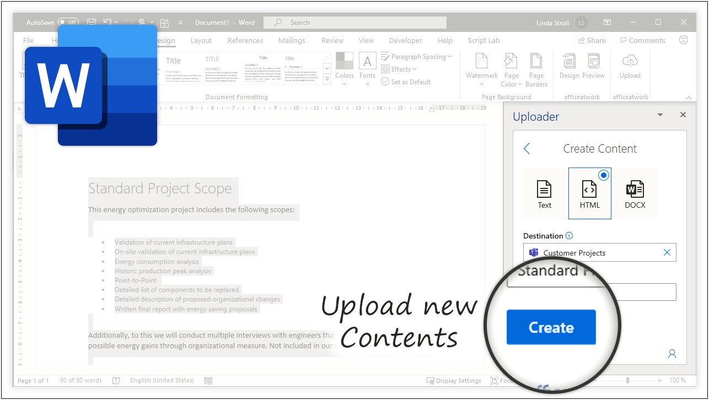Open the Uploader pane options dropdown arrow

click(x=660, y=115)
